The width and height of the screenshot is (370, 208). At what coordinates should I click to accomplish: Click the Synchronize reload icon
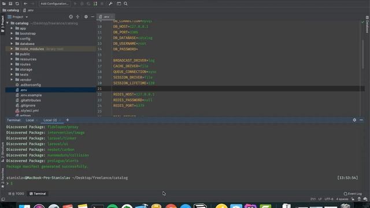coord(17,3)
